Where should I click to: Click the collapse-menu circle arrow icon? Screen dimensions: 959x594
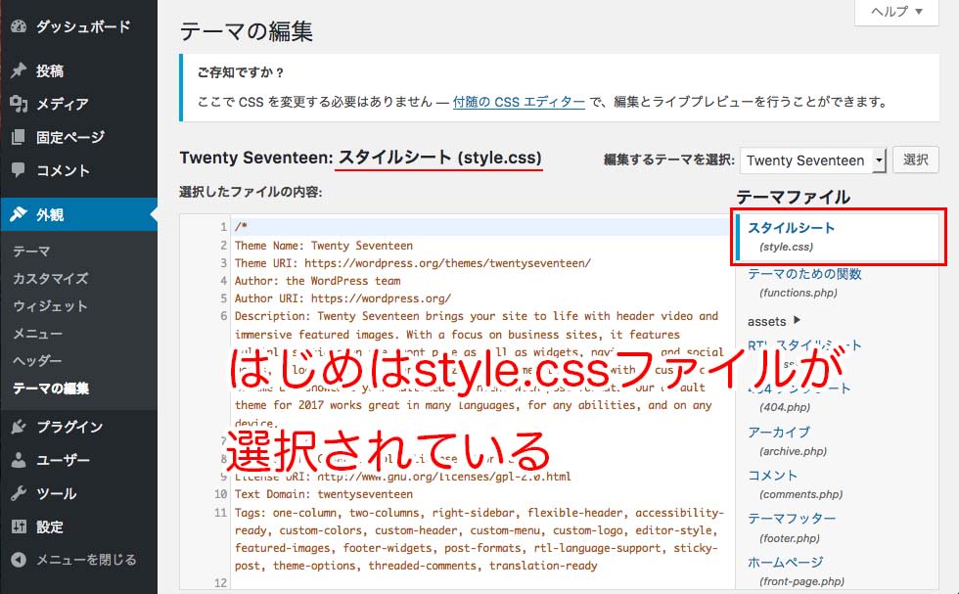point(19,559)
